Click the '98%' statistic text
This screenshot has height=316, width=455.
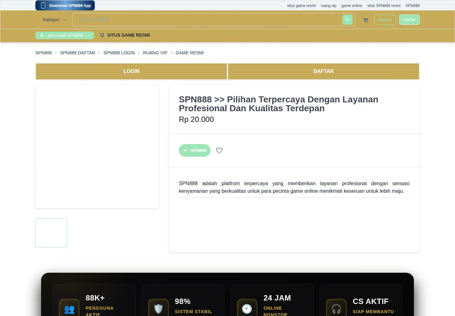(x=183, y=301)
